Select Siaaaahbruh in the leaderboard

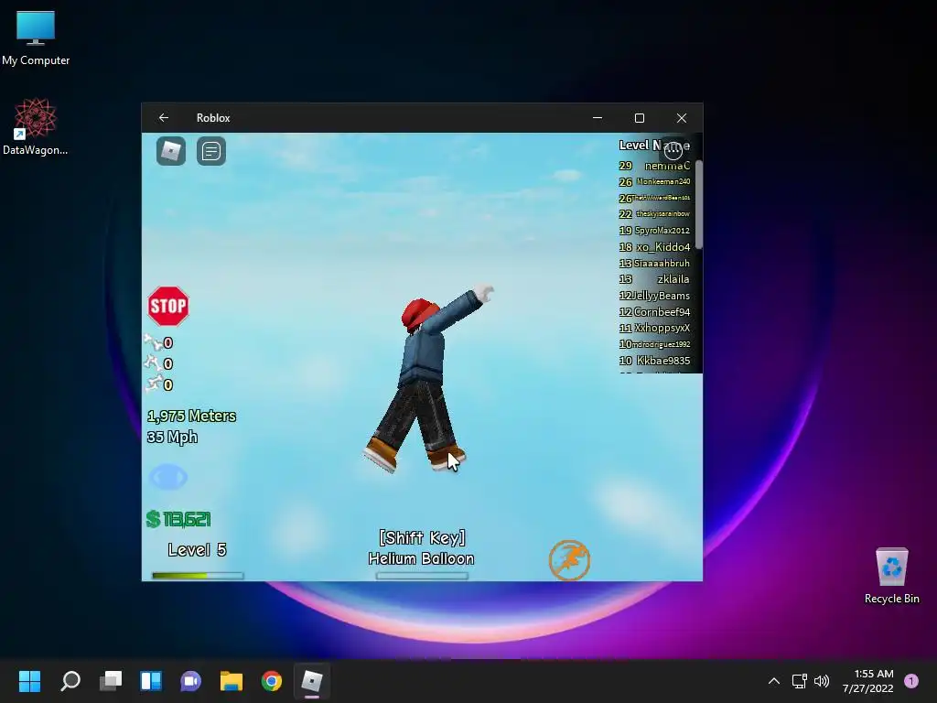[662, 263]
